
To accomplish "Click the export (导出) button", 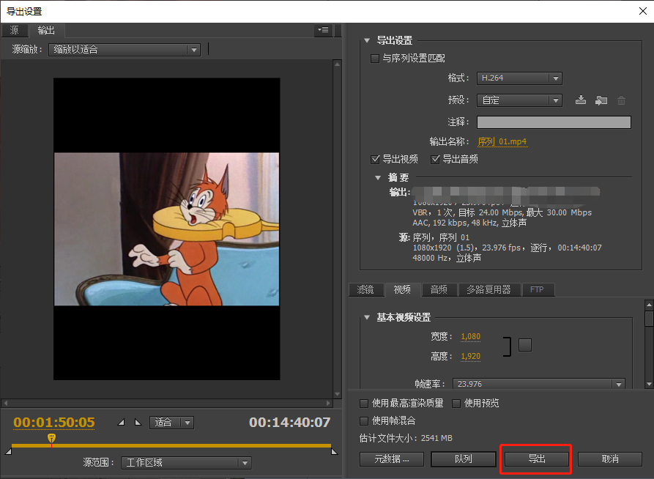I will coord(537,459).
